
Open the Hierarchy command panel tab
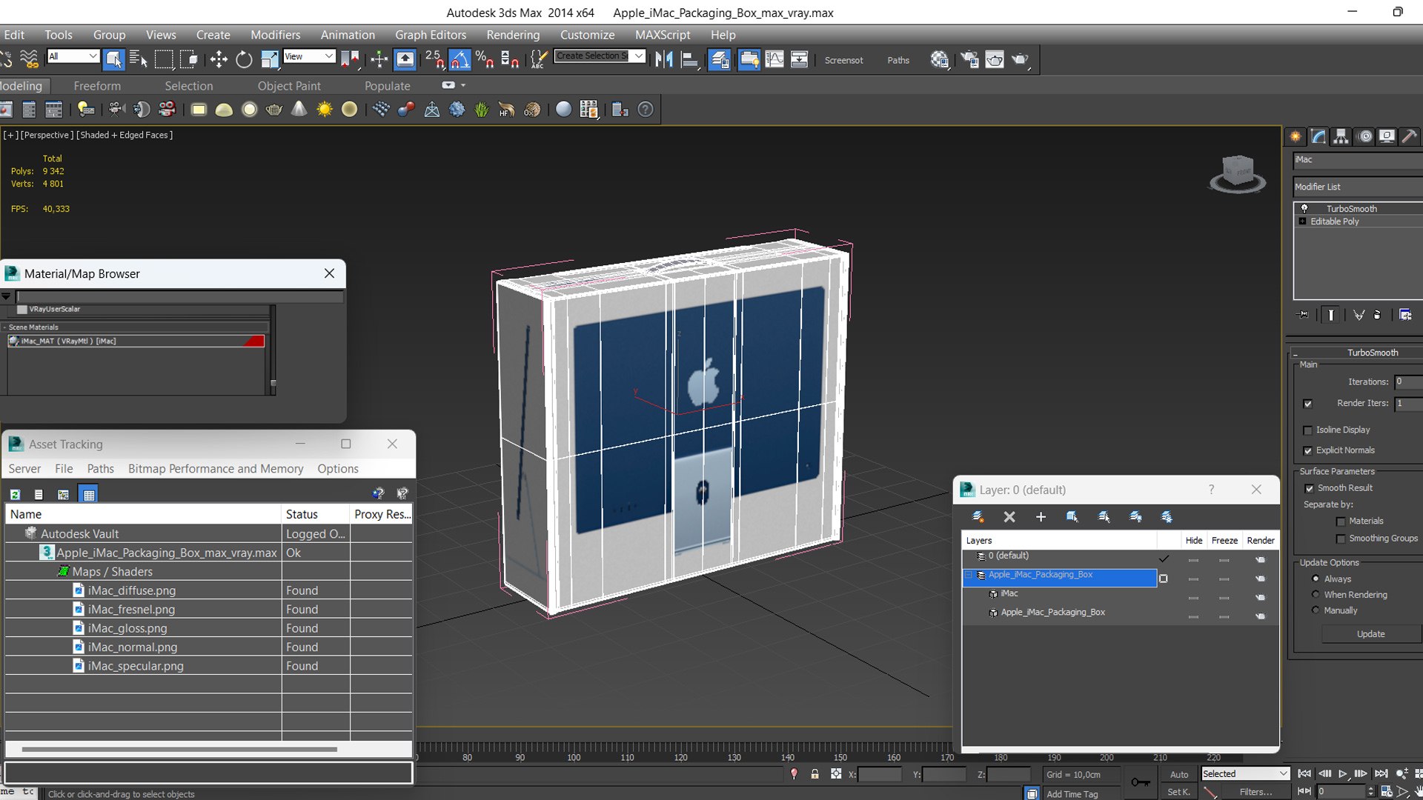point(1341,136)
